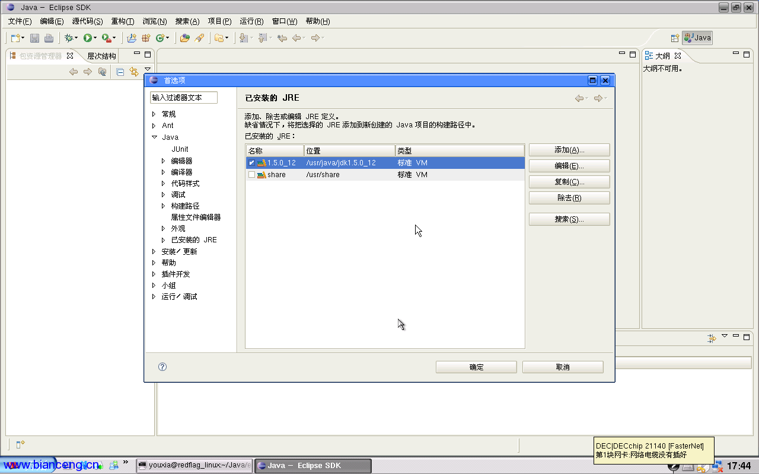Click the 添加(A)... button

569,150
